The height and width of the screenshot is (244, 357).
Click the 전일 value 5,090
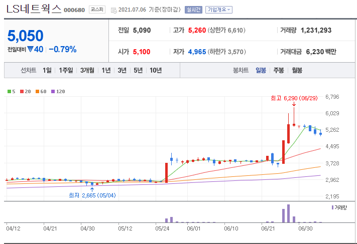click(x=142, y=30)
